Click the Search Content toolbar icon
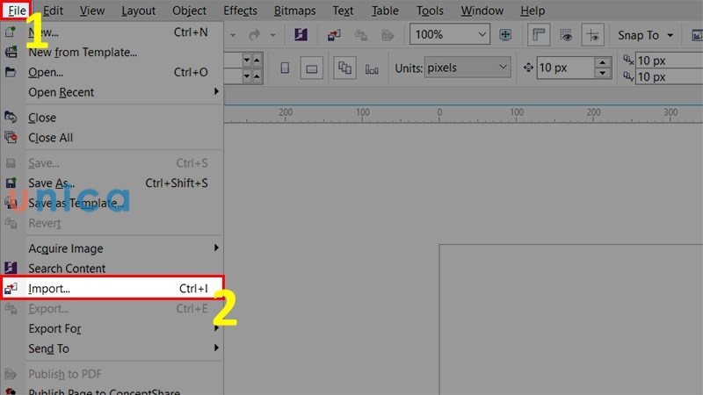 301,34
